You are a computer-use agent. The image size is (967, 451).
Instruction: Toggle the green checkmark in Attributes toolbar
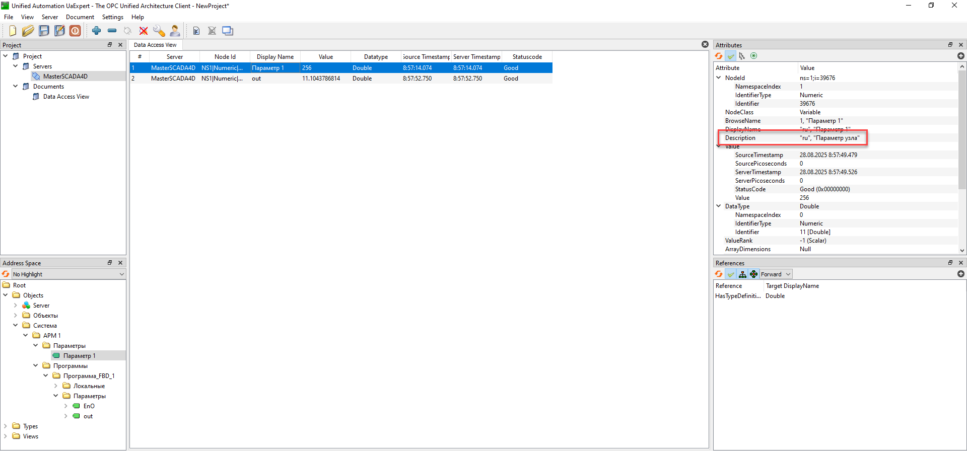pos(730,56)
